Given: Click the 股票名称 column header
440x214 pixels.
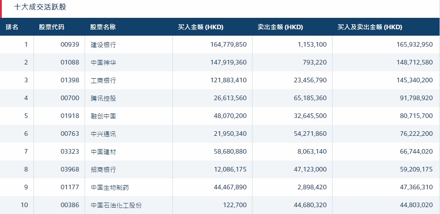Looking at the screenshot, I should click(x=103, y=27).
